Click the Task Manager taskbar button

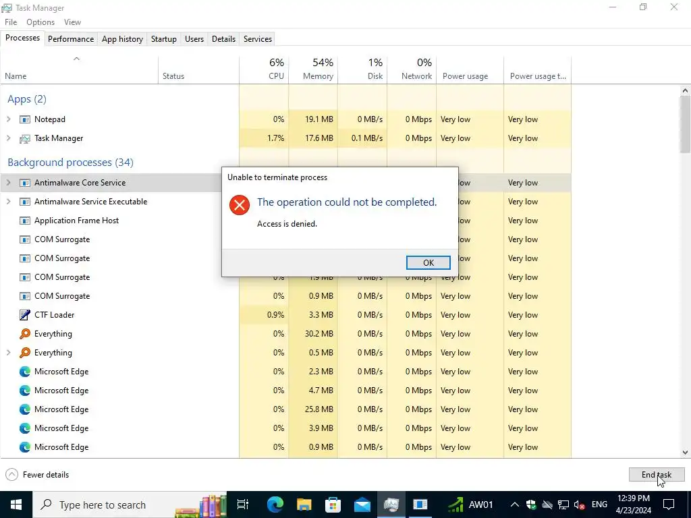[391, 505]
